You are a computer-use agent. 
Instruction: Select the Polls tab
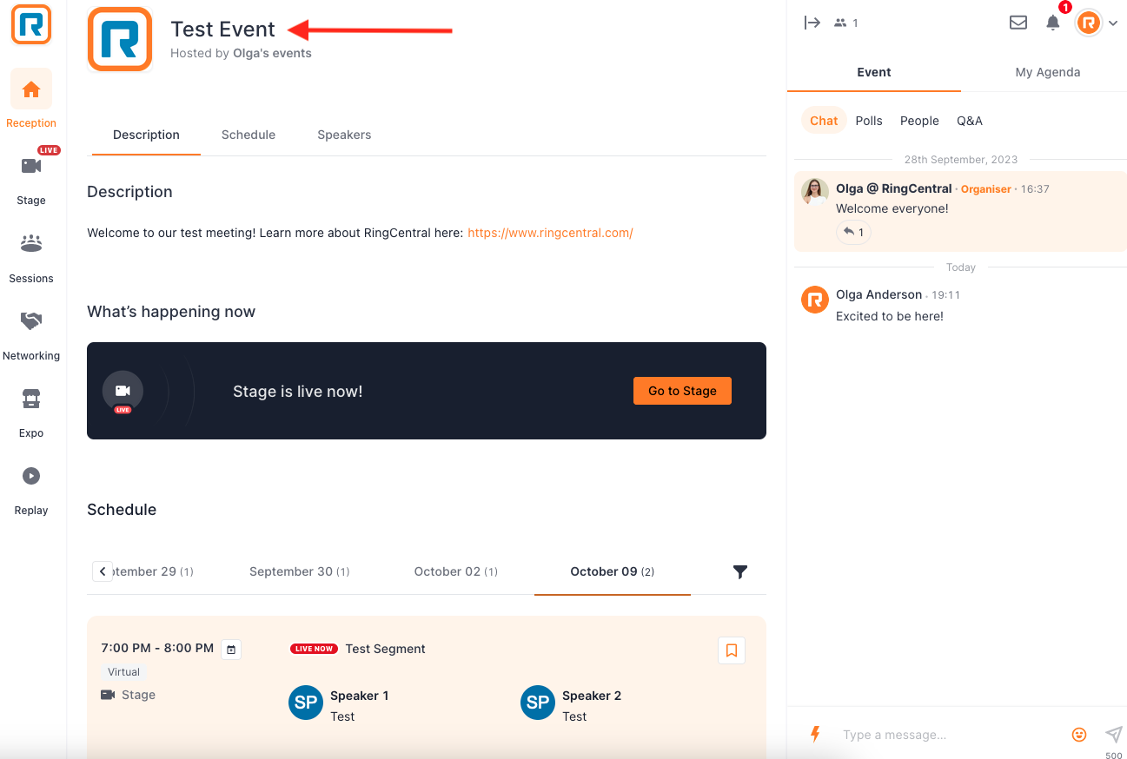coord(869,121)
